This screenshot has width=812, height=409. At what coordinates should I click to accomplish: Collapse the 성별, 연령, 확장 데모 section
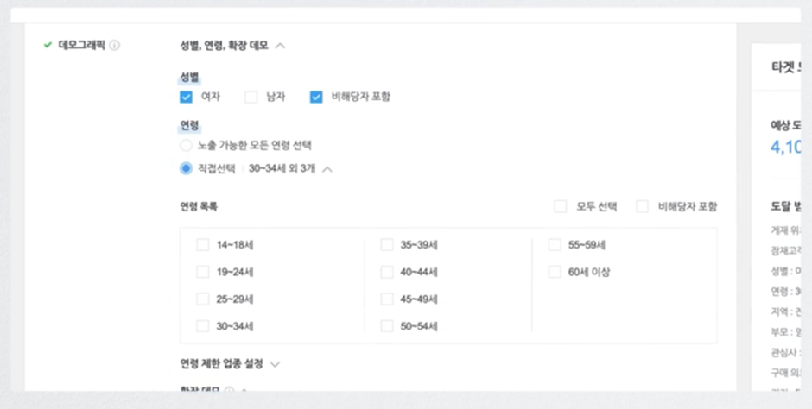(280, 46)
